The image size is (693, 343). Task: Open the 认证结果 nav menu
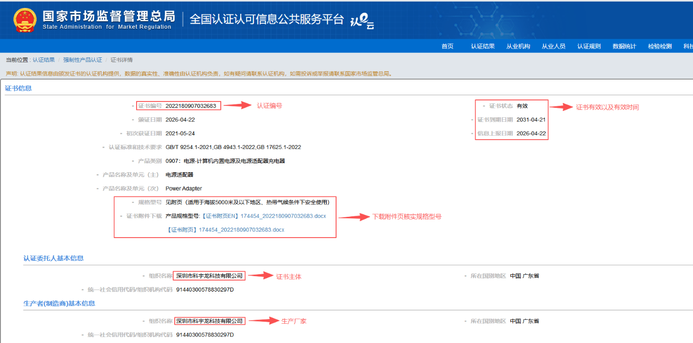point(483,46)
